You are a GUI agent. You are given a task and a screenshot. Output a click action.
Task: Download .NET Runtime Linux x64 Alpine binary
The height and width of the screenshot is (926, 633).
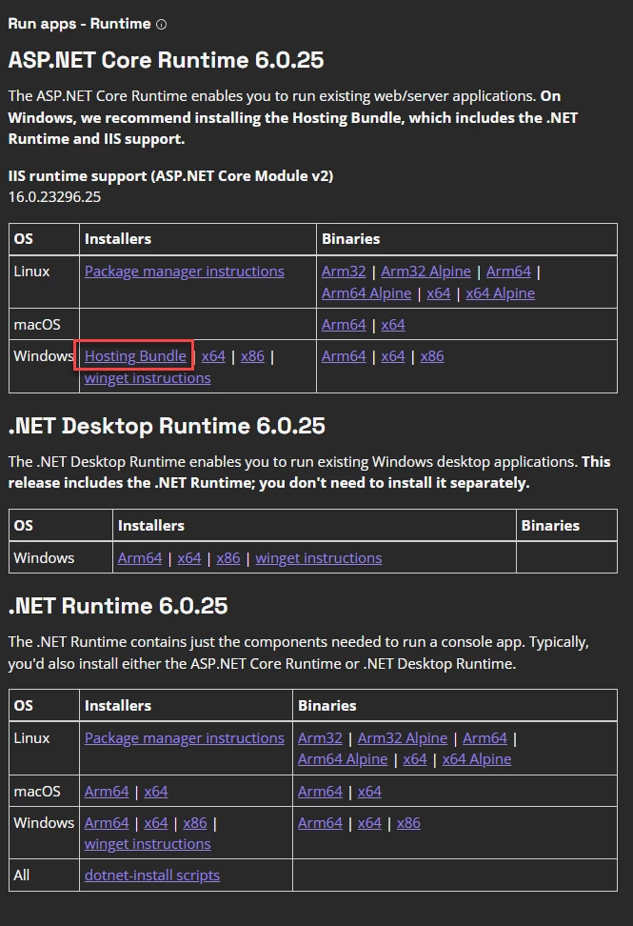(477, 759)
